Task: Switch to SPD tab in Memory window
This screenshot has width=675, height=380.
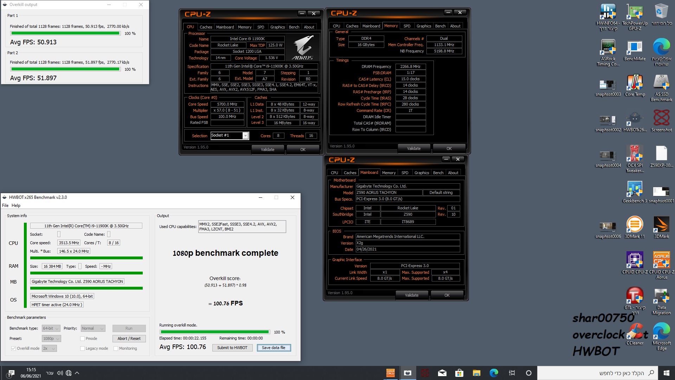Action: click(407, 26)
